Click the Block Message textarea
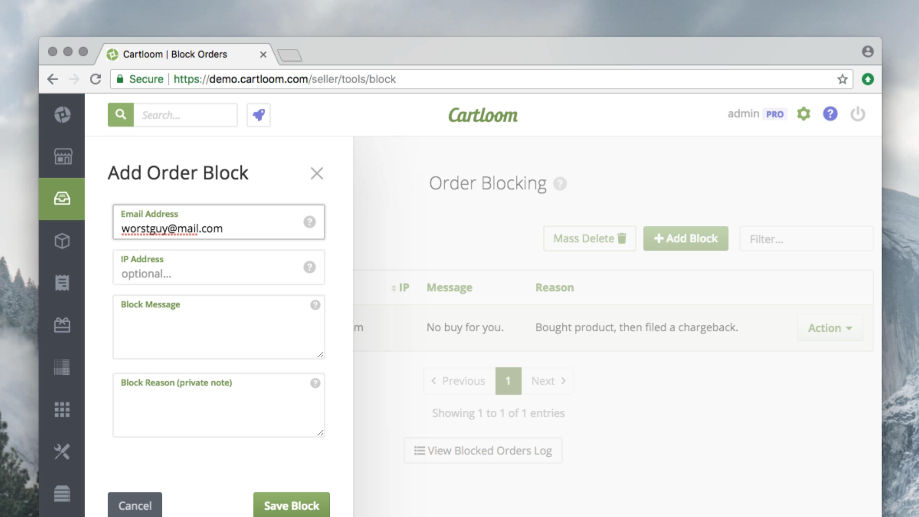The image size is (919, 517). 219,327
